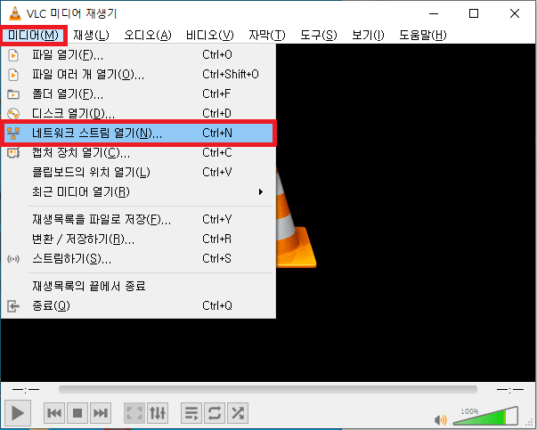Open the 비디오(V) menu
537x430 pixels.
click(x=210, y=36)
